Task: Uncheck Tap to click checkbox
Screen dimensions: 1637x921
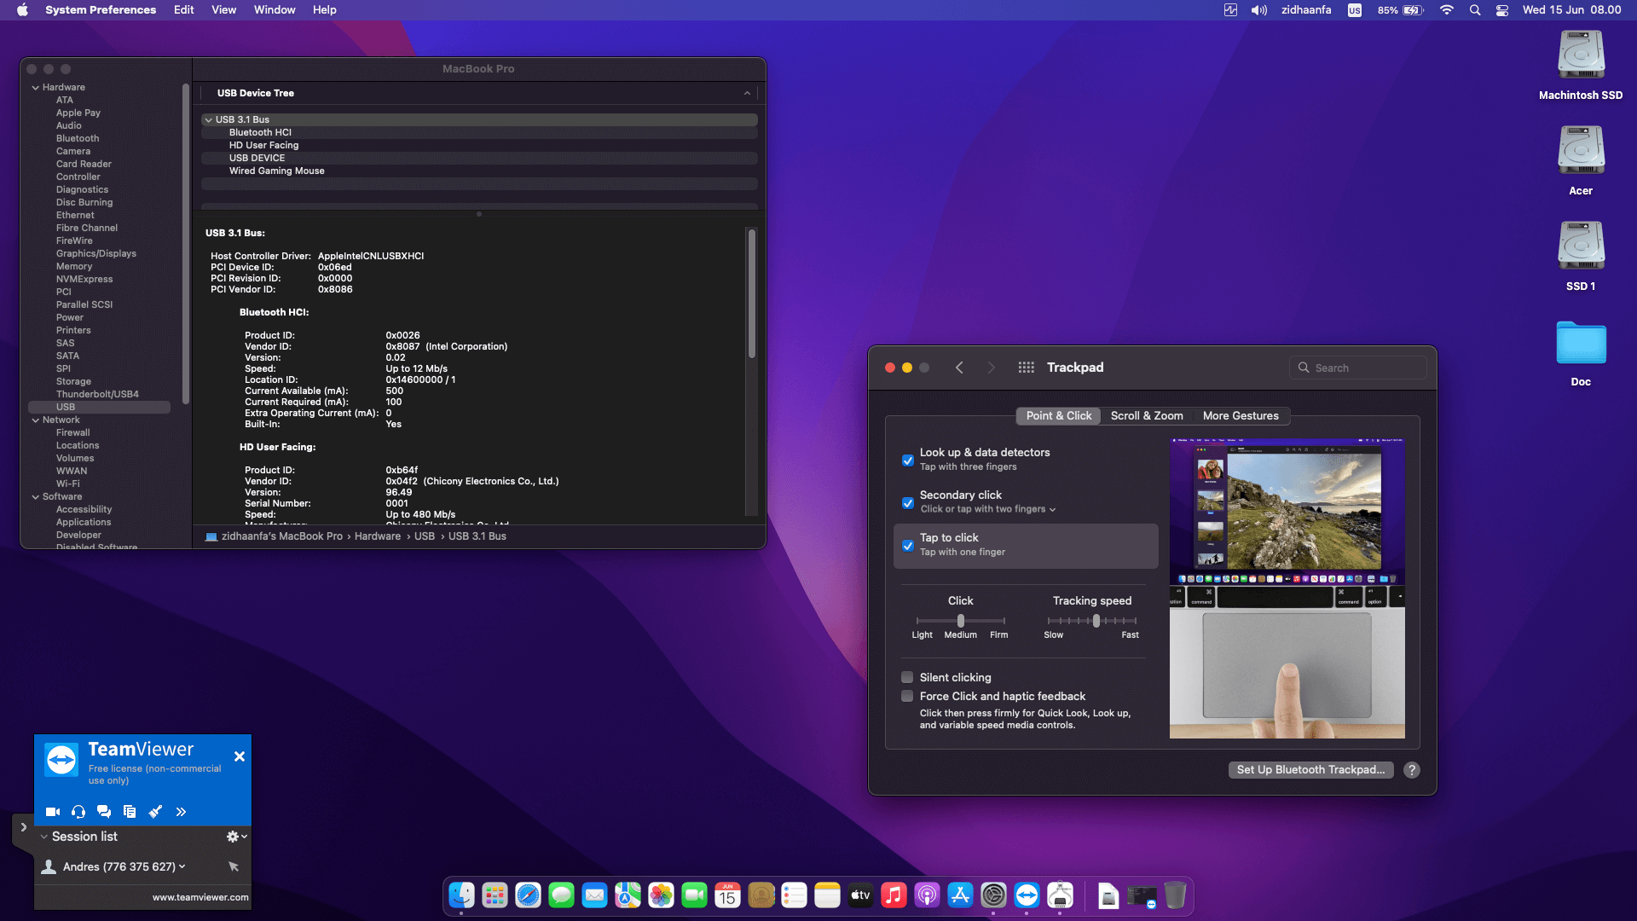Action: point(908,546)
